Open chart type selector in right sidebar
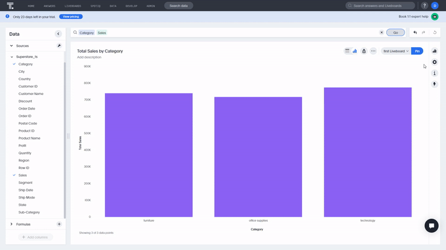The height and width of the screenshot is (250, 446). pos(434,51)
